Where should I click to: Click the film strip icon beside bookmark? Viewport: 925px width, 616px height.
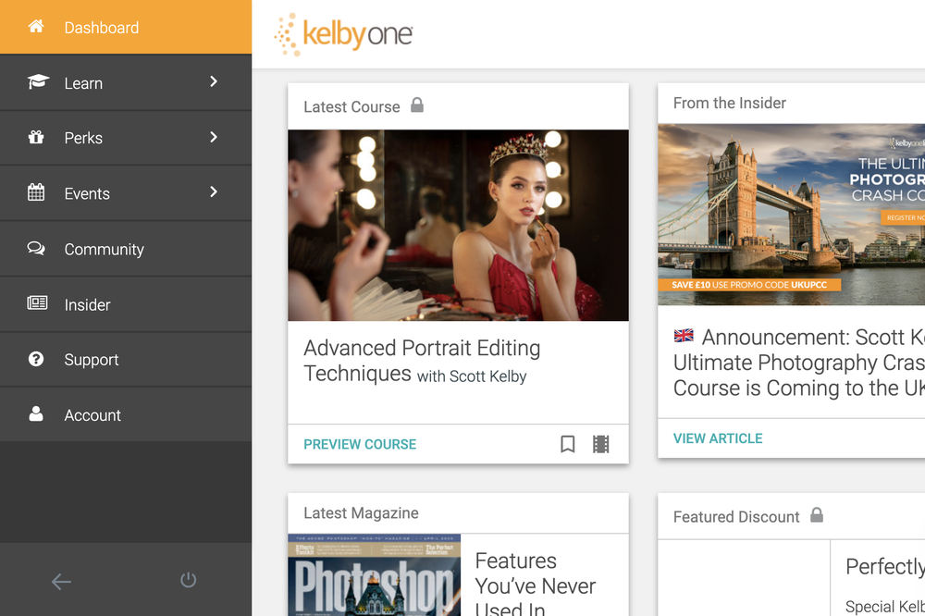tap(601, 444)
